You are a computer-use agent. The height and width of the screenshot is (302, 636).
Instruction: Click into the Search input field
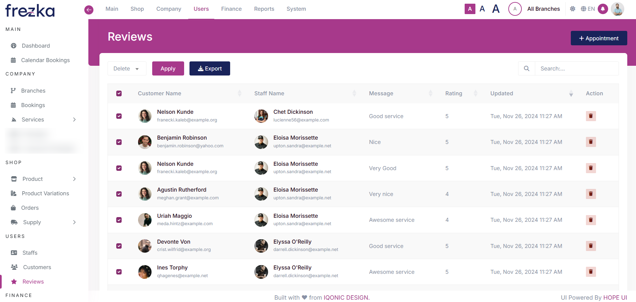pos(576,68)
